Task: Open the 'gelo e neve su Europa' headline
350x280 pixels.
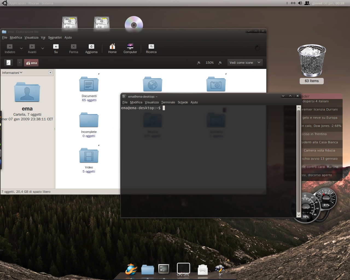Action: pos(320,118)
